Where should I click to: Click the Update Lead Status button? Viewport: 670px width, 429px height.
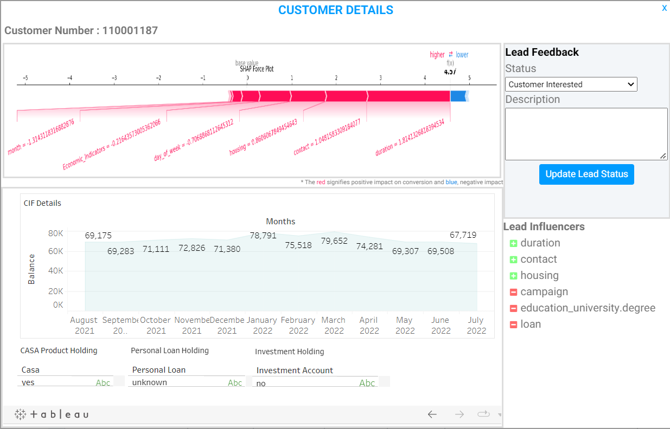(586, 174)
